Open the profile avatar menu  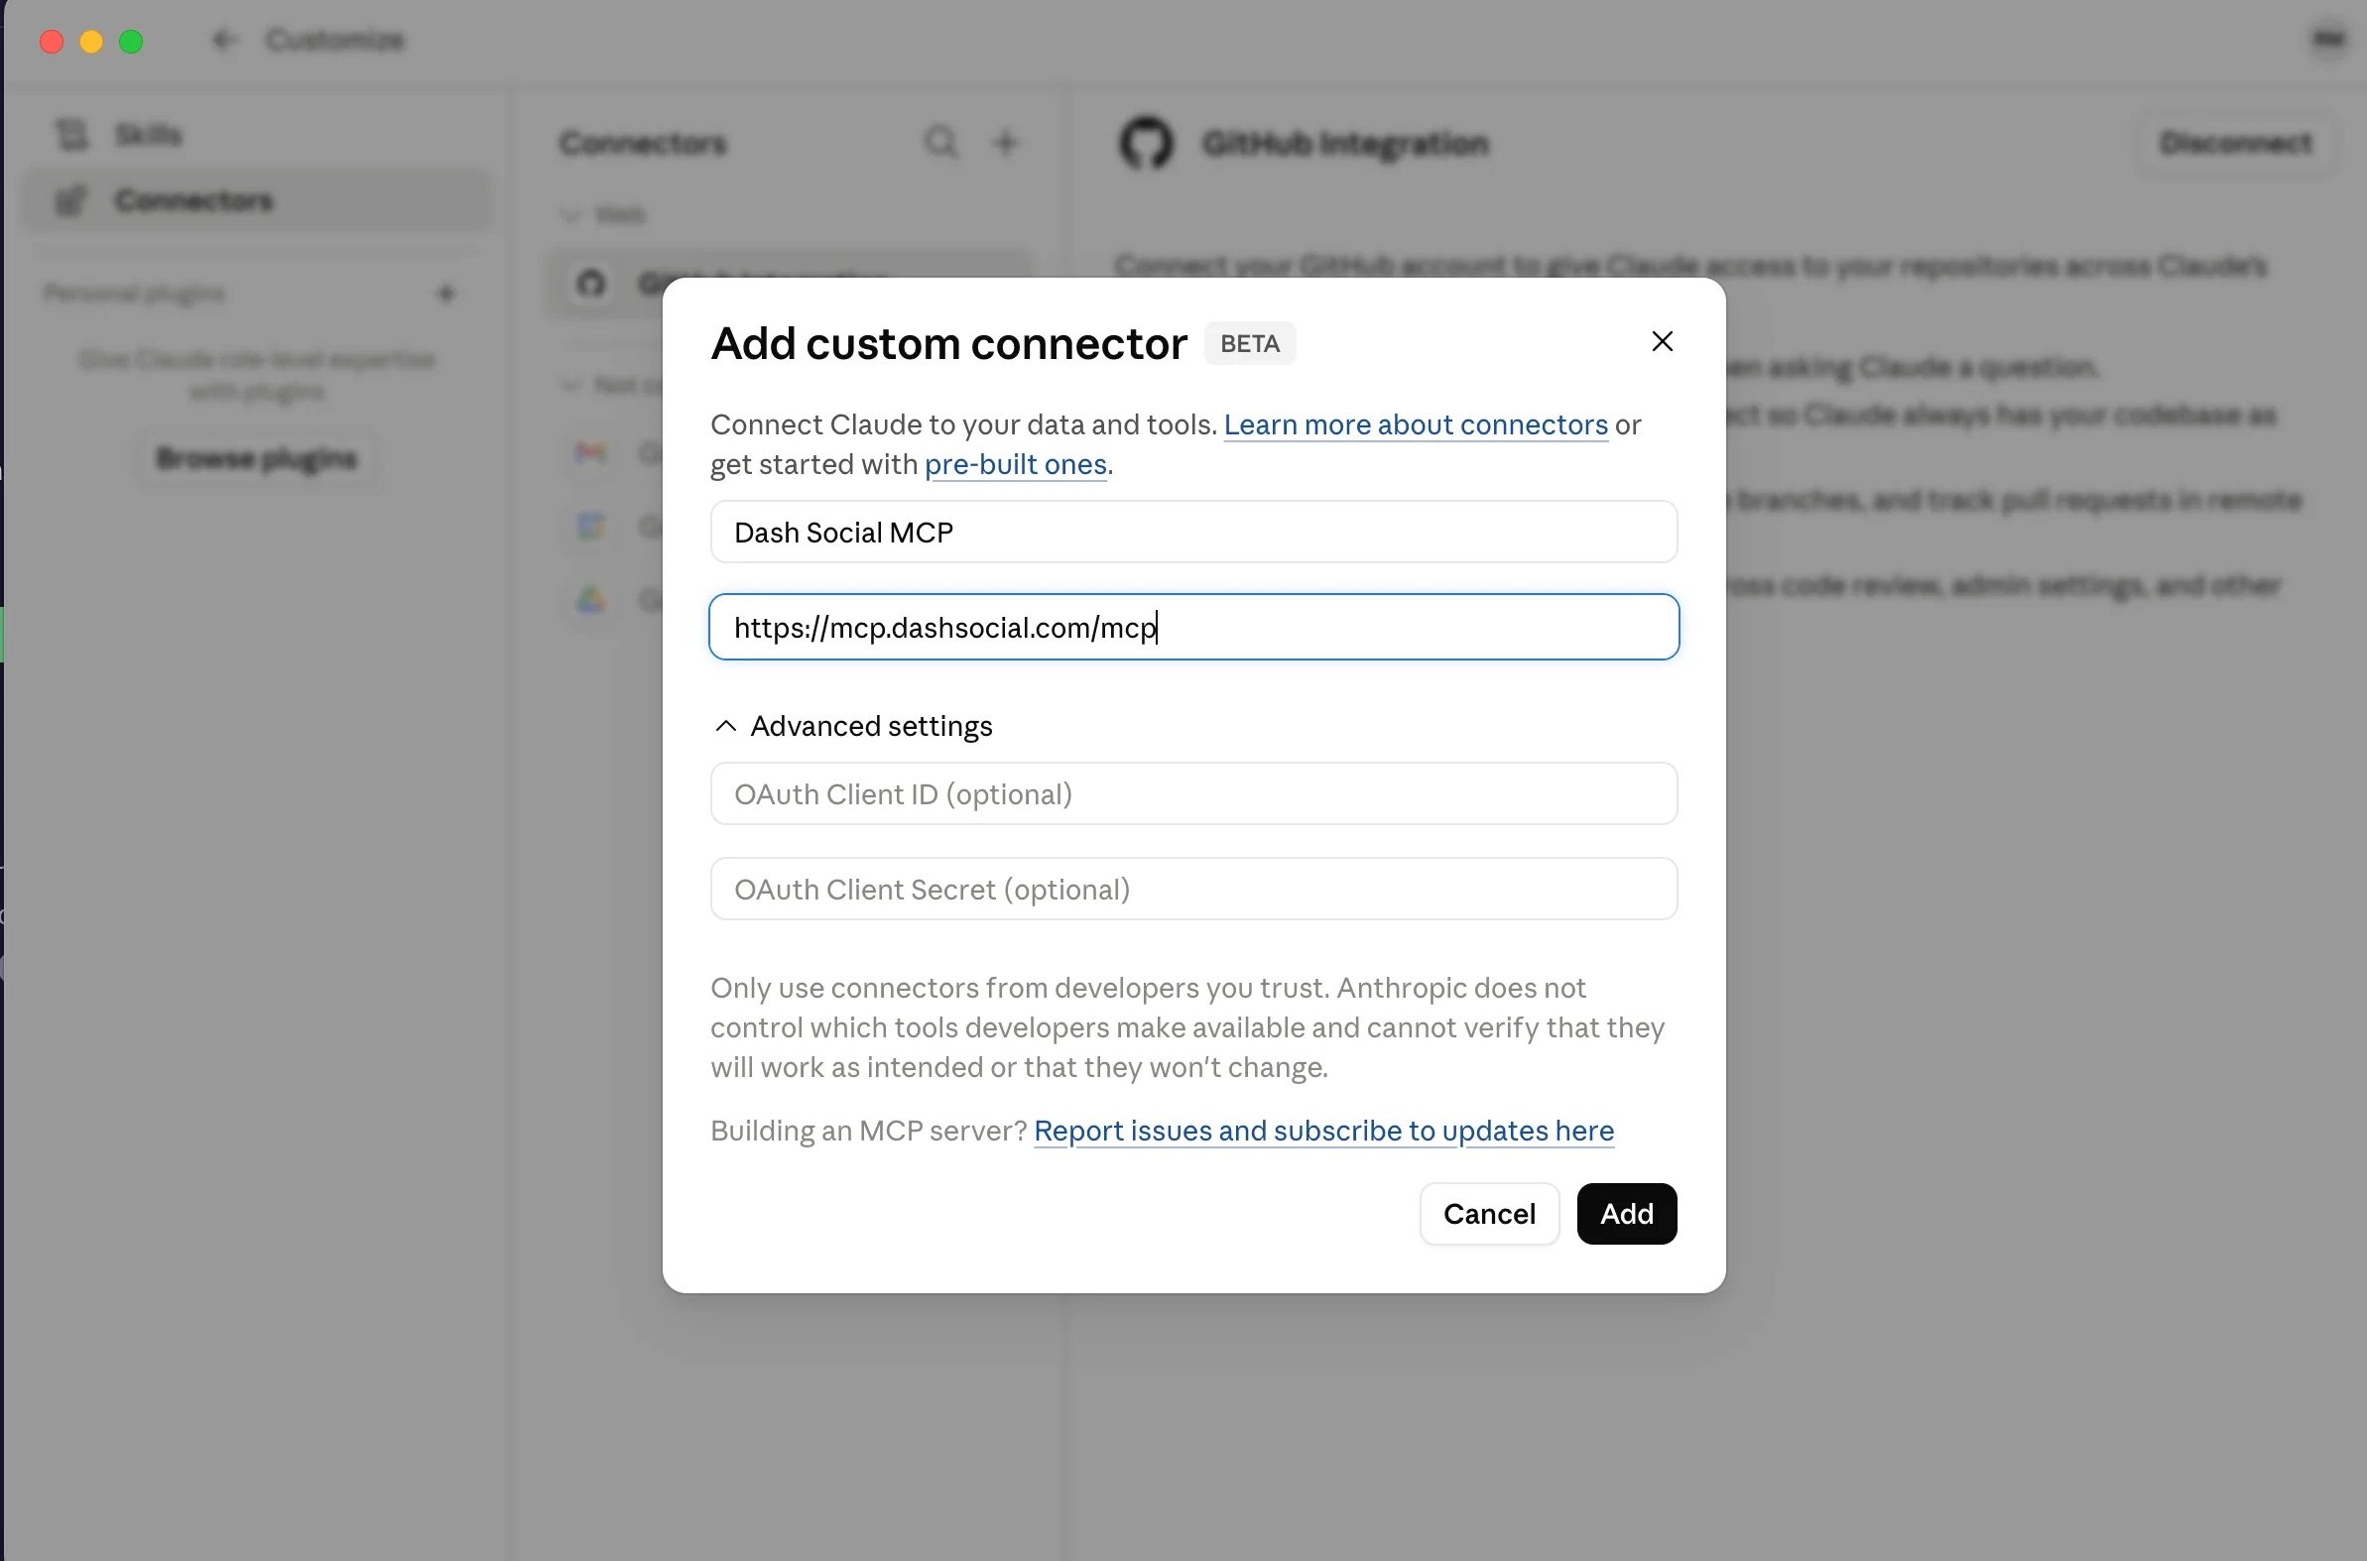tap(2328, 40)
